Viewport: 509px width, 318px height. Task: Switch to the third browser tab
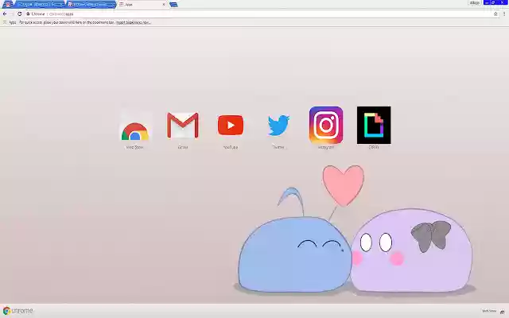(x=91, y=5)
